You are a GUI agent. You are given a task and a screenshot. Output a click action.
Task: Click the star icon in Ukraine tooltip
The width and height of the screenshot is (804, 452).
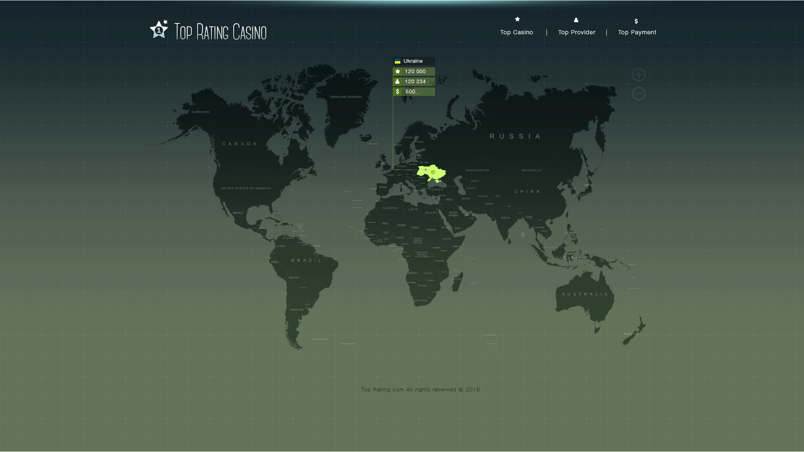click(398, 72)
